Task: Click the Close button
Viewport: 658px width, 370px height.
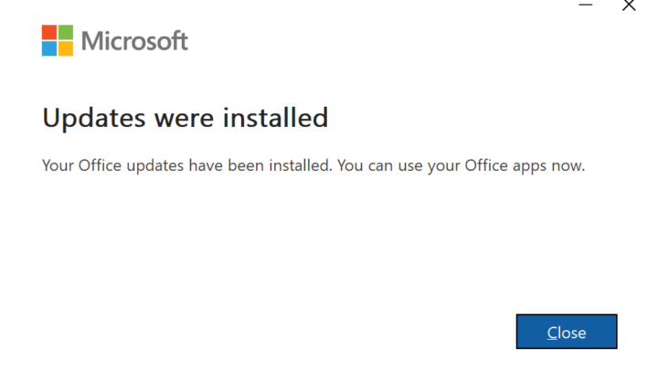Action: tap(567, 333)
